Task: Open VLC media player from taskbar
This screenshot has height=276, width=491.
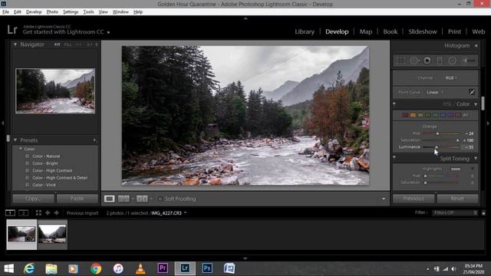Action: (x=140, y=268)
